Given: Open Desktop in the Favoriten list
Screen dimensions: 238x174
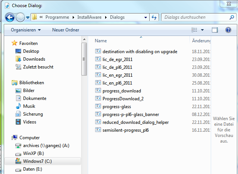Looking at the screenshot, I should pos(31,51).
